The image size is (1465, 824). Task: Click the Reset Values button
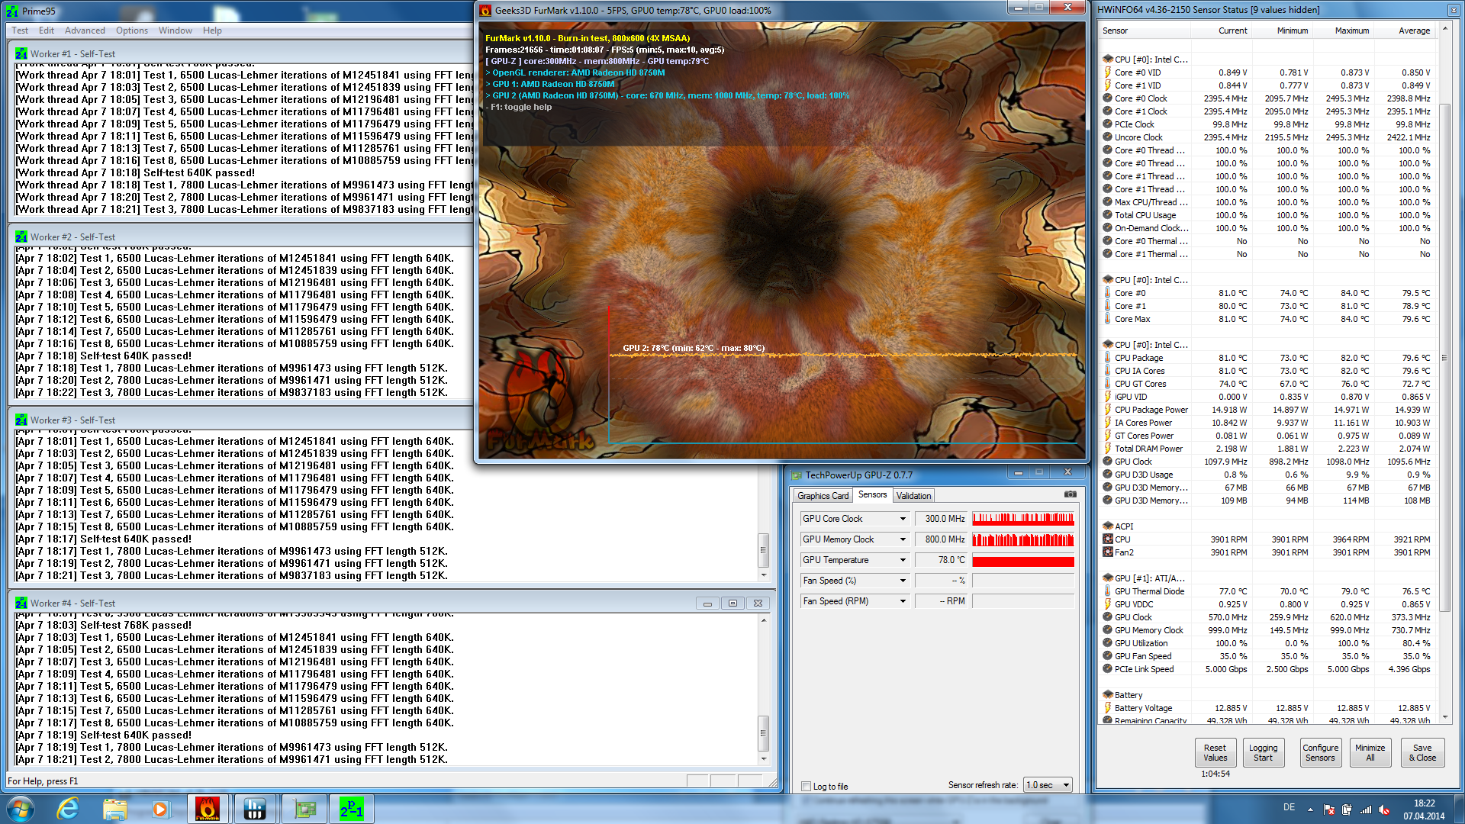[1215, 752]
